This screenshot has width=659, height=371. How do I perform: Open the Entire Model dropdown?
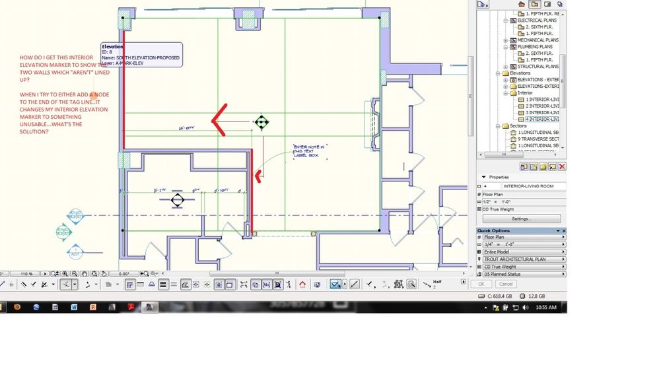coord(524,252)
